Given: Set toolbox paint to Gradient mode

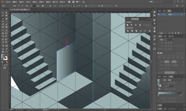Looking at the screenshot, I should coord(5,62).
